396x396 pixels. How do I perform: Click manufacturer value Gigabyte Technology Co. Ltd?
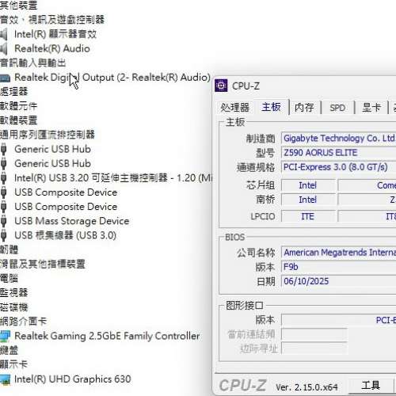[x=339, y=139]
